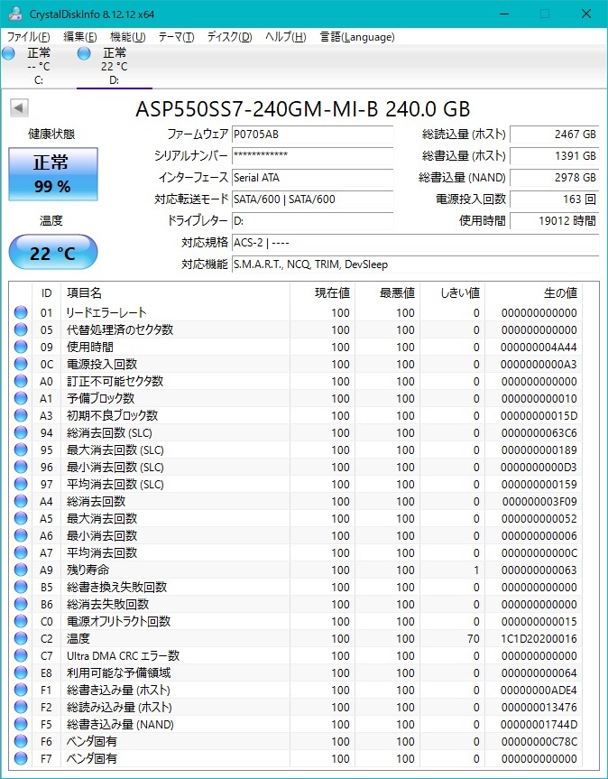Click status icon of 最小消去回数 (SLC) row
608x779 pixels.
[21, 467]
